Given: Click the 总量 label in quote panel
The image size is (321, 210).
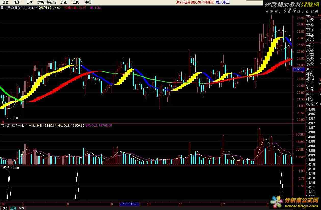Looking at the screenshot, I should click(310, 84).
